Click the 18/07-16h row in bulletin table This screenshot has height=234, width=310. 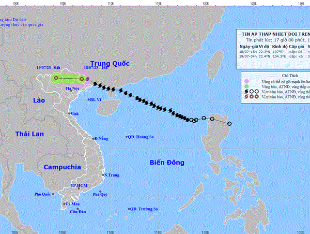[x=274, y=51]
